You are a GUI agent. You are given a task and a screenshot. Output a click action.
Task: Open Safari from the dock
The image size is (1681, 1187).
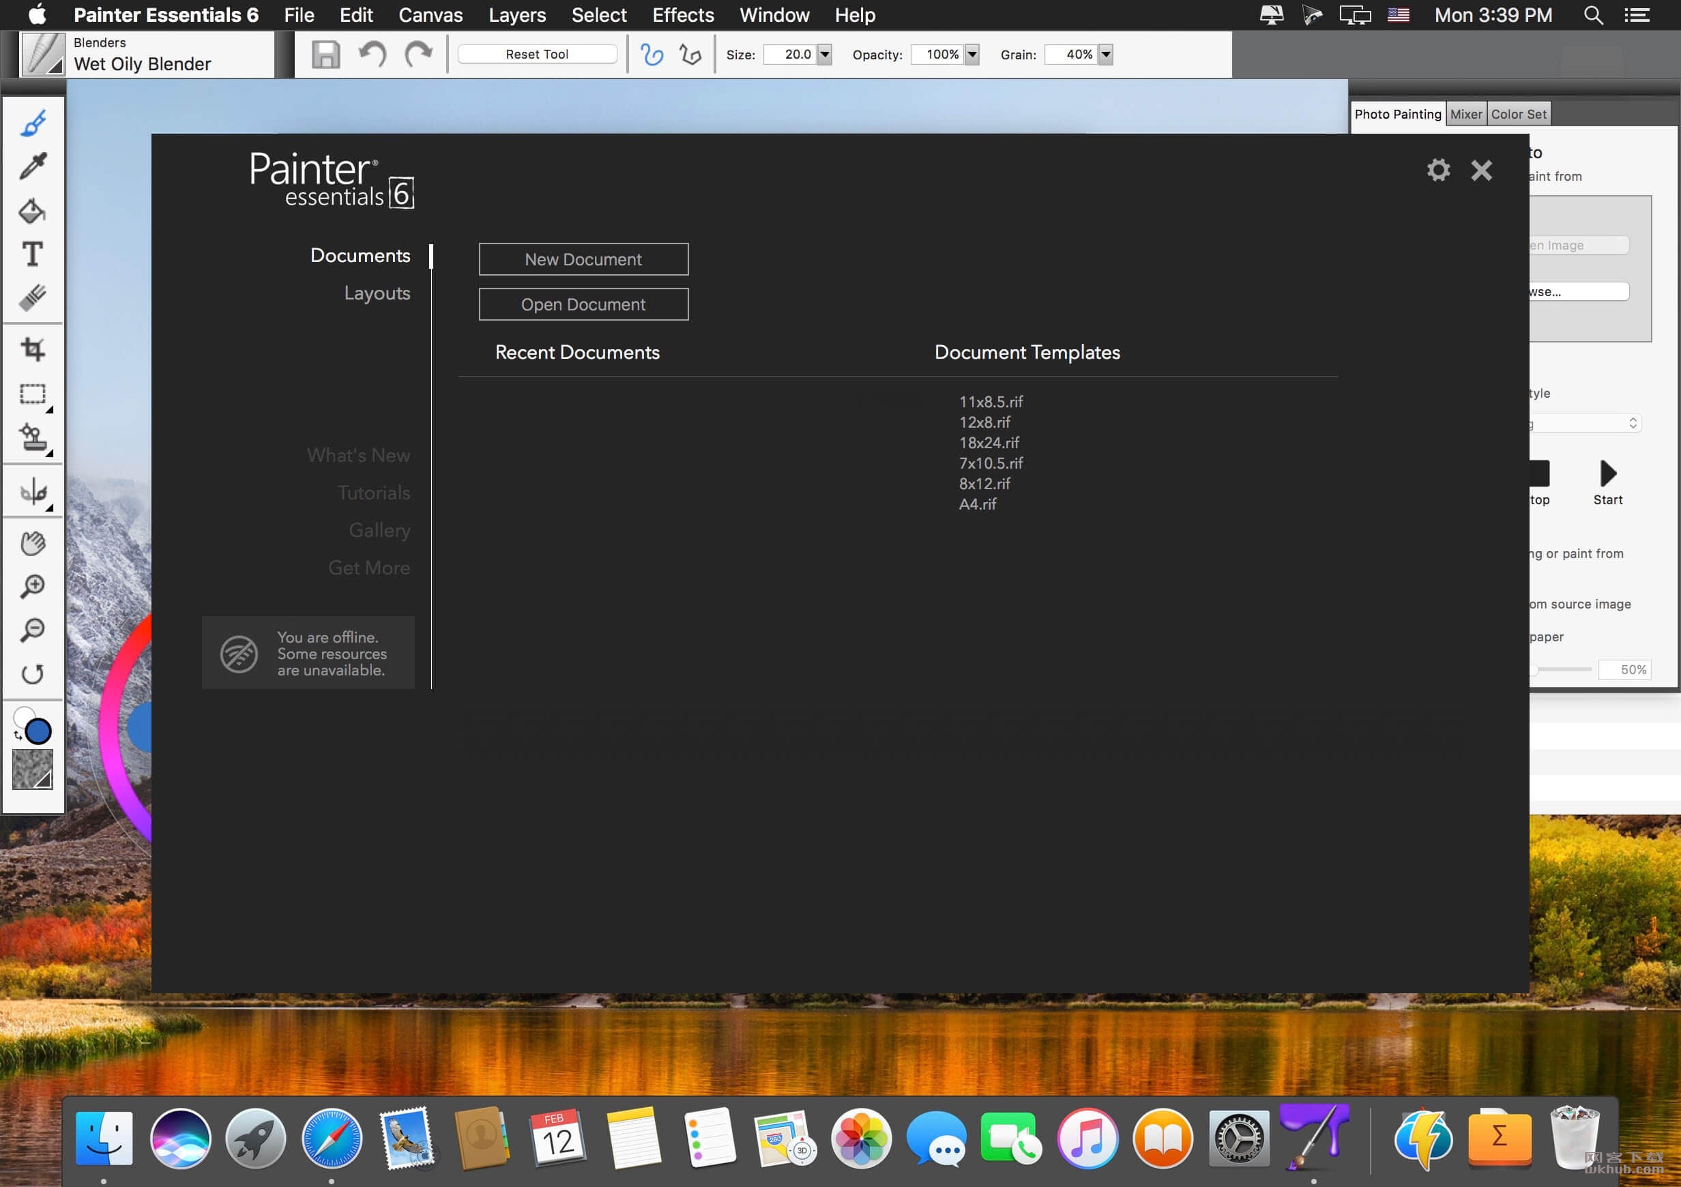(x=332, y=1139)
